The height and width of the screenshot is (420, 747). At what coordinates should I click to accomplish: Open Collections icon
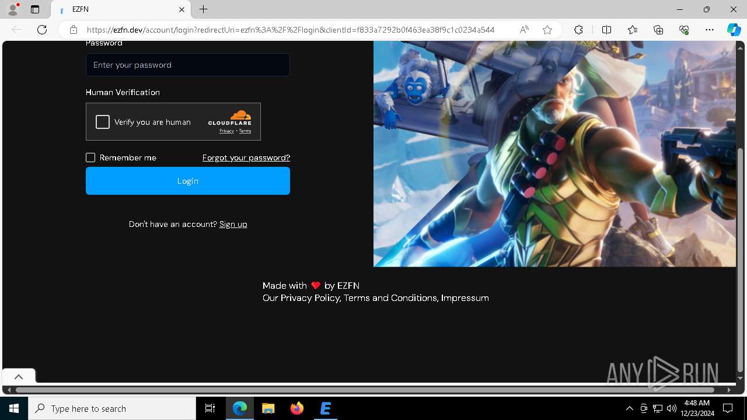[658, 30]
